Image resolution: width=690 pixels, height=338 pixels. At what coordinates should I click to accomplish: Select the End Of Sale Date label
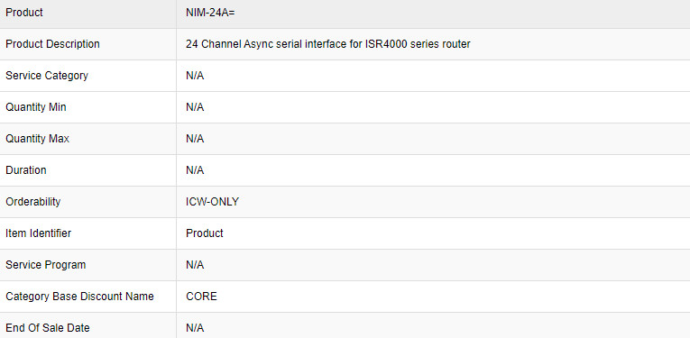pyautogui.click(x=48, y=328)
